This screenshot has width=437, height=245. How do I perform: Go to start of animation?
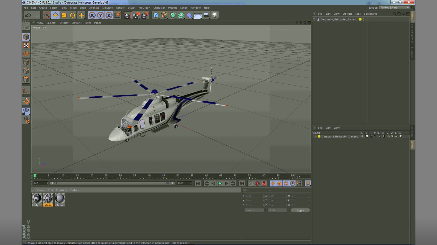coord(198,183)
